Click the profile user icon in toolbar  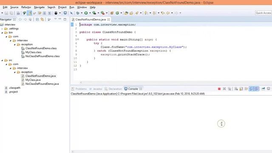[x=56, y=13]
